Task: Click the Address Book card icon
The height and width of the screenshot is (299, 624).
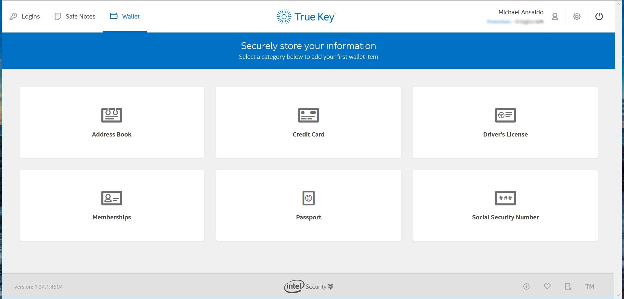Action: click(111, 115)
